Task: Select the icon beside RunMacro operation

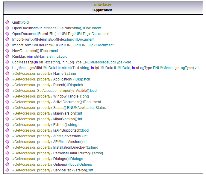Action: tap(7, 57)
